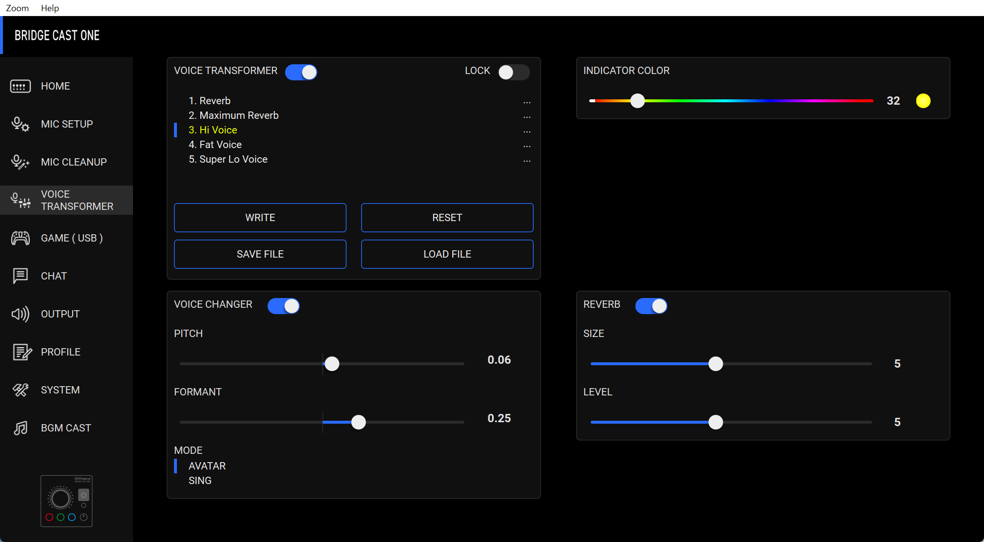Image resolution: width=984 pixels, height=542 pixels.
Task: Click the reverb SIZE slider knob
Action: (x=716, y=364)
